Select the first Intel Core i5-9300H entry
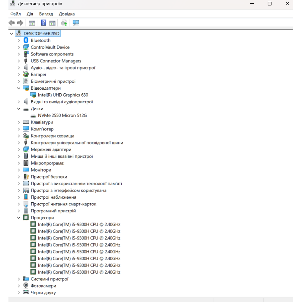This screenshot has height=302, width=302. click(x=79, y=224)
